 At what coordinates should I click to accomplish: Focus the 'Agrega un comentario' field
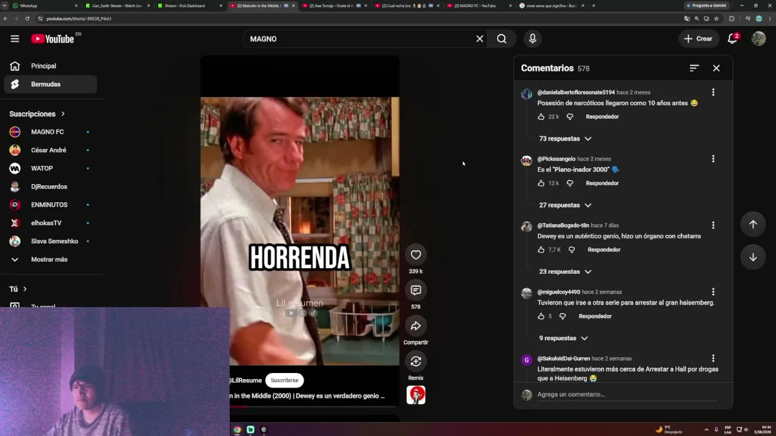click(627, 394)
